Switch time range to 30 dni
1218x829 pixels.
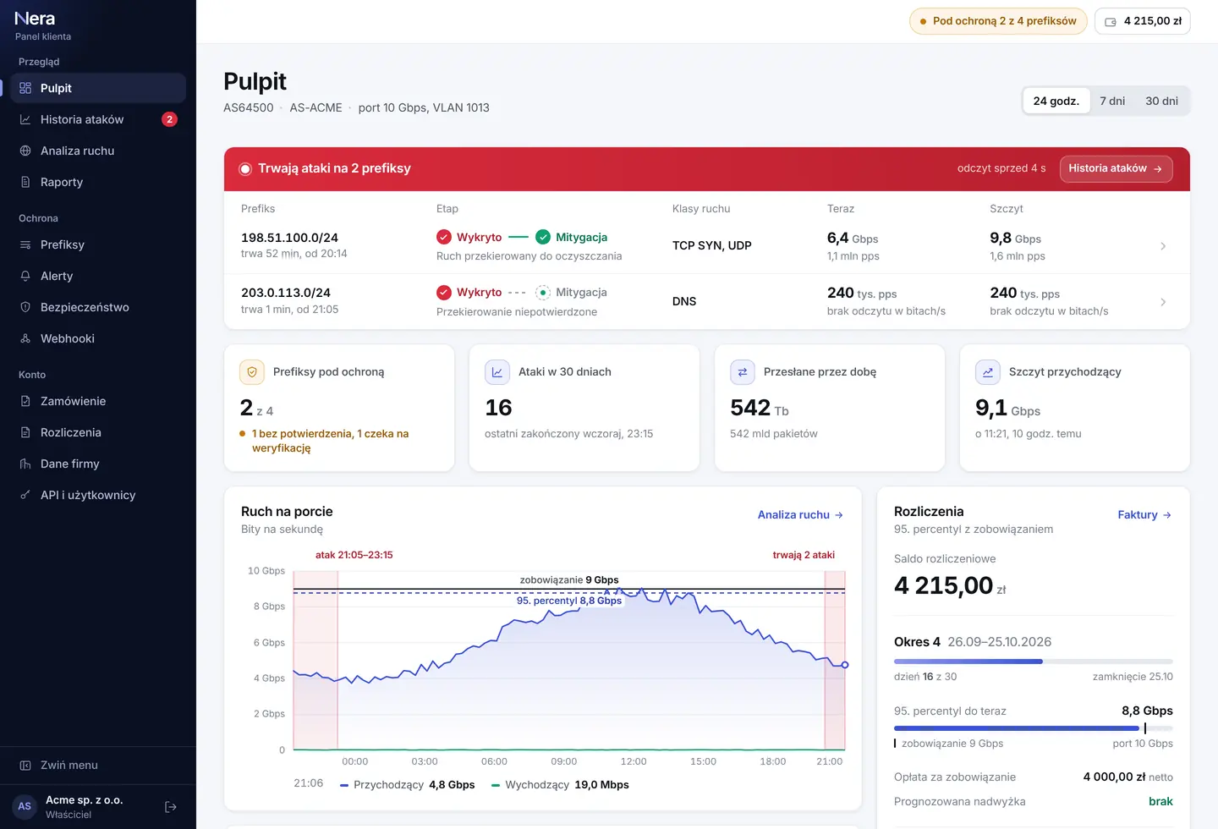point(1162,101)
